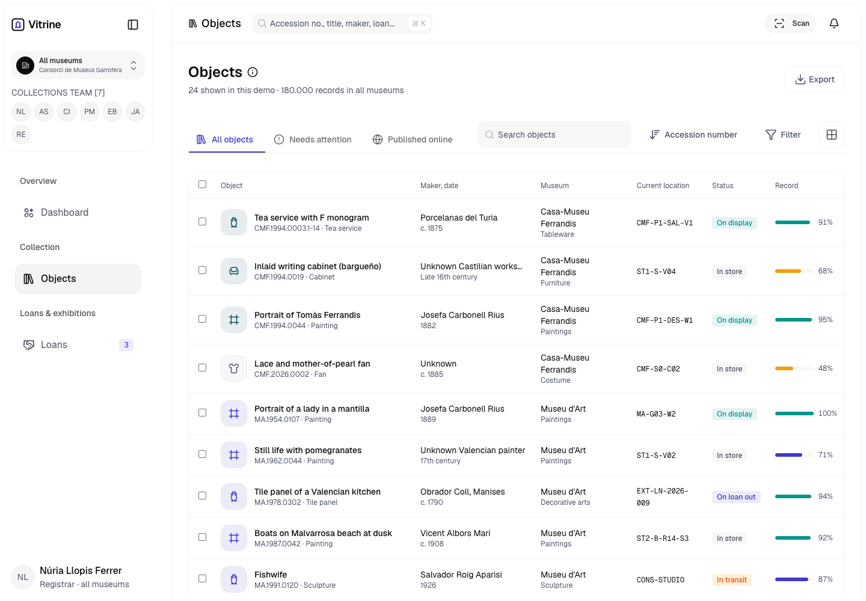Click the Boats on Malvarrosa painting icon
The height and width of the screenshot is (601, 866).
click(x=234, y=538)
